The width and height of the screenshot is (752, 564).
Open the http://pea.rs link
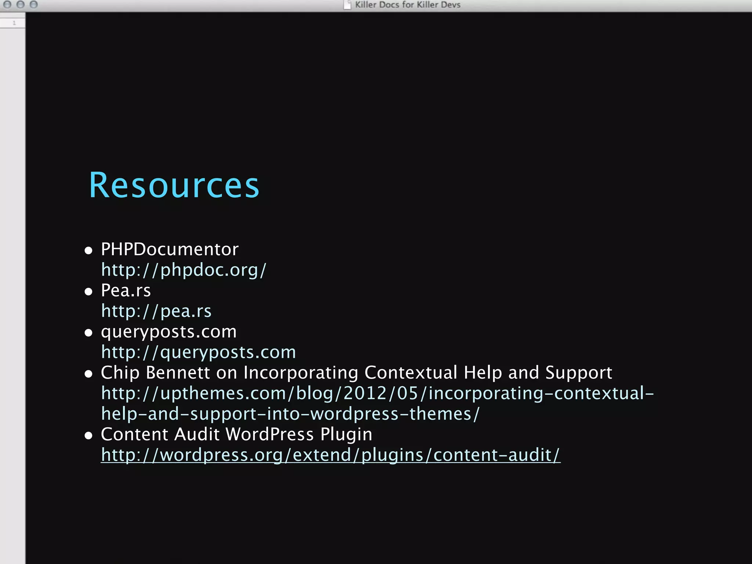(156, 311)
